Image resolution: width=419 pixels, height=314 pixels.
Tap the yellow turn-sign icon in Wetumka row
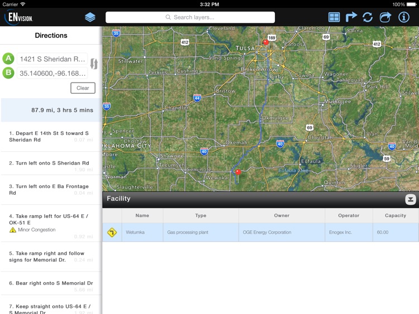click(x=112, y=233)
